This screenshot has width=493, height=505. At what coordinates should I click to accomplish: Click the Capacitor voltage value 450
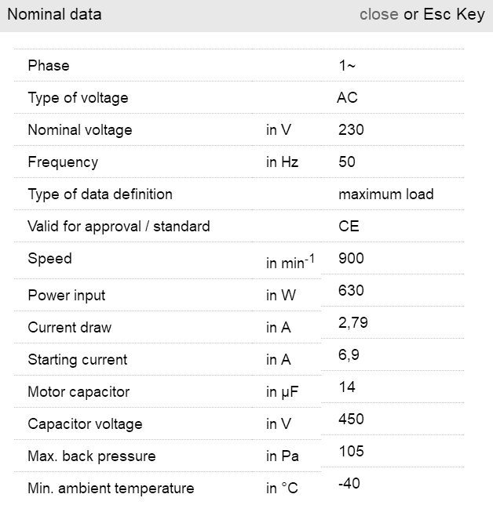click(x=351, y=420)
